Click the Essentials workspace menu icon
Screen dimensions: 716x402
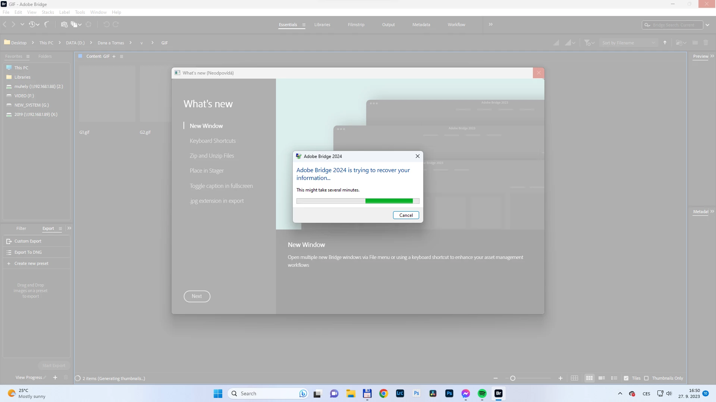point(304,25)
